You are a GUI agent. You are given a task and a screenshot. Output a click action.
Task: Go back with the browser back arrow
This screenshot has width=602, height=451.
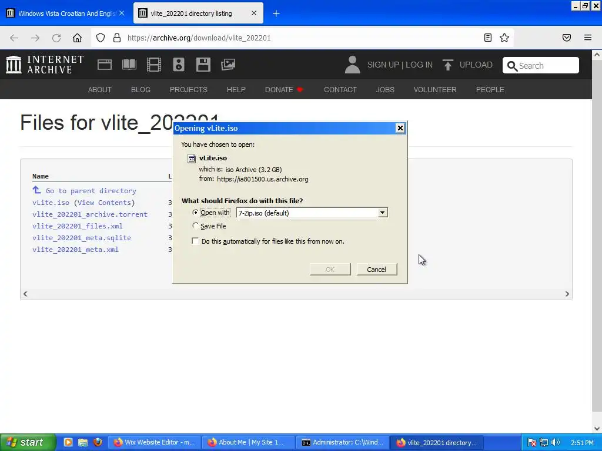[14, 38]
